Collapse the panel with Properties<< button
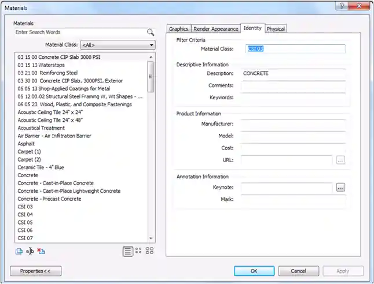The width and height of the screenshot is (374, 284). pos(35,271)
